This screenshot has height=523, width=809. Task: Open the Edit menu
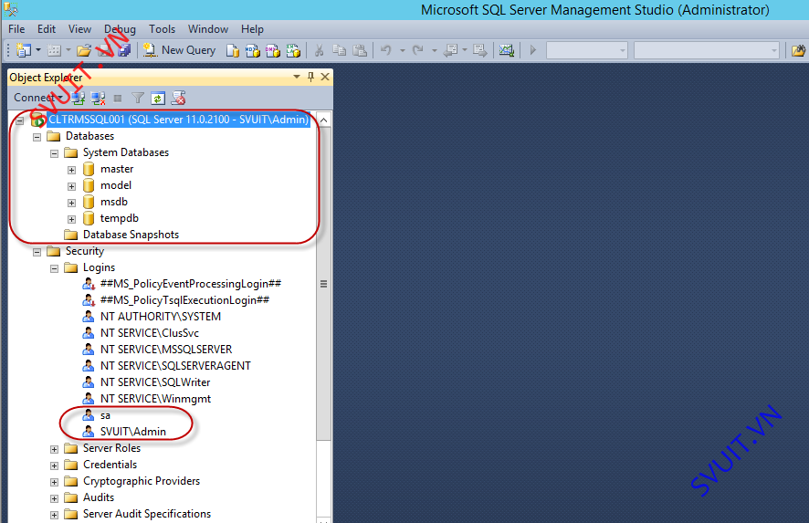pyautogui.click(x=47, y=29)
